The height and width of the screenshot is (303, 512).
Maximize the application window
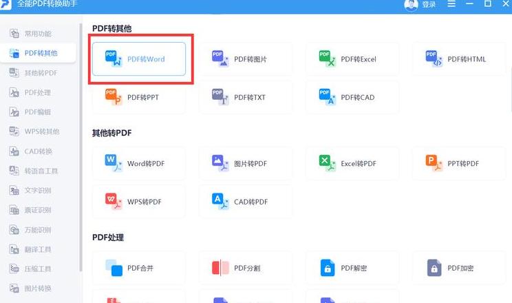(x=487, y=3)
